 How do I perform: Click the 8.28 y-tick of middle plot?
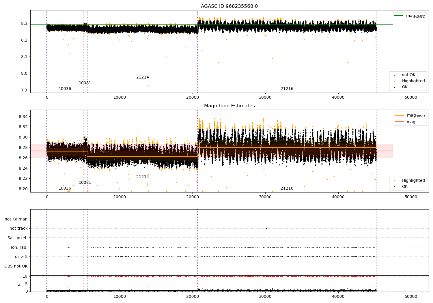tap(23, 147)
